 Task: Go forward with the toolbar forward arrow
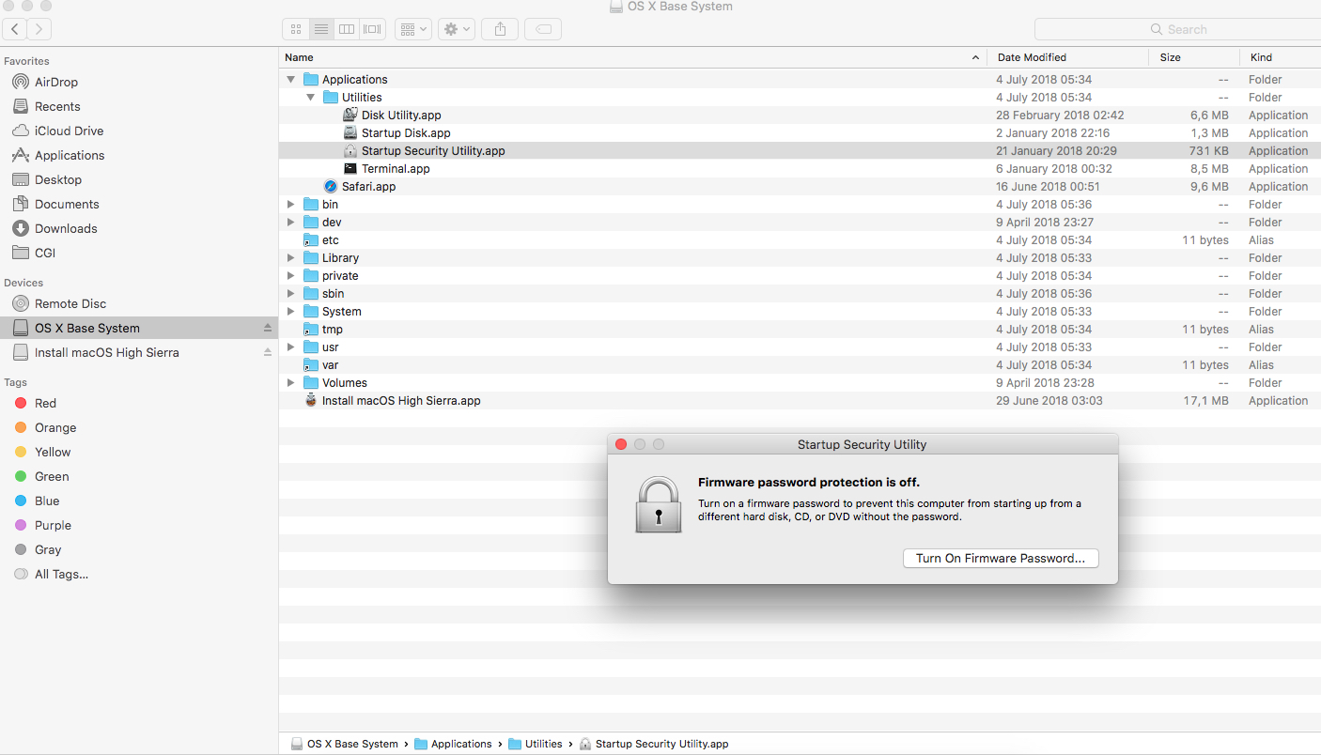click(39, 29)
